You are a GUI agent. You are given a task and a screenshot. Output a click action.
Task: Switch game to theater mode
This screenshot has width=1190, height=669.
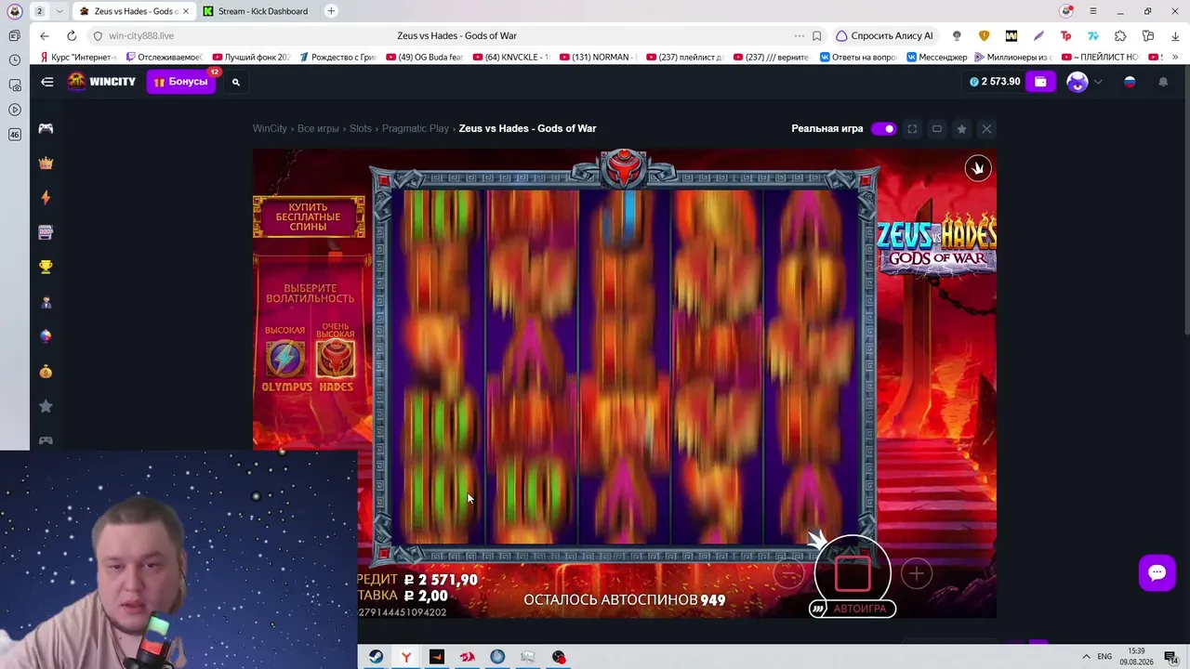937,129
